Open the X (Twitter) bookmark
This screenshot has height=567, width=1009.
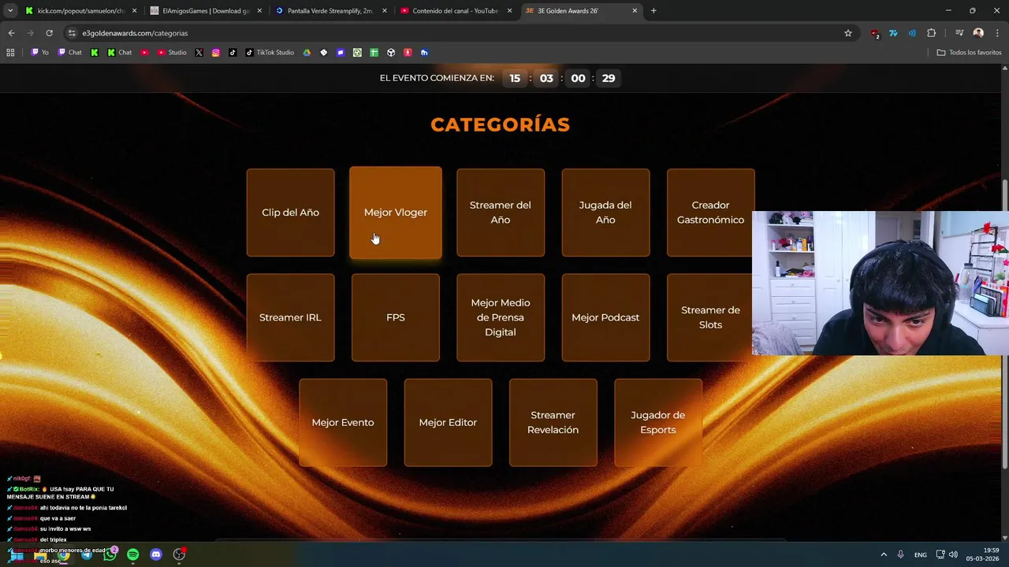pos(199,53)
